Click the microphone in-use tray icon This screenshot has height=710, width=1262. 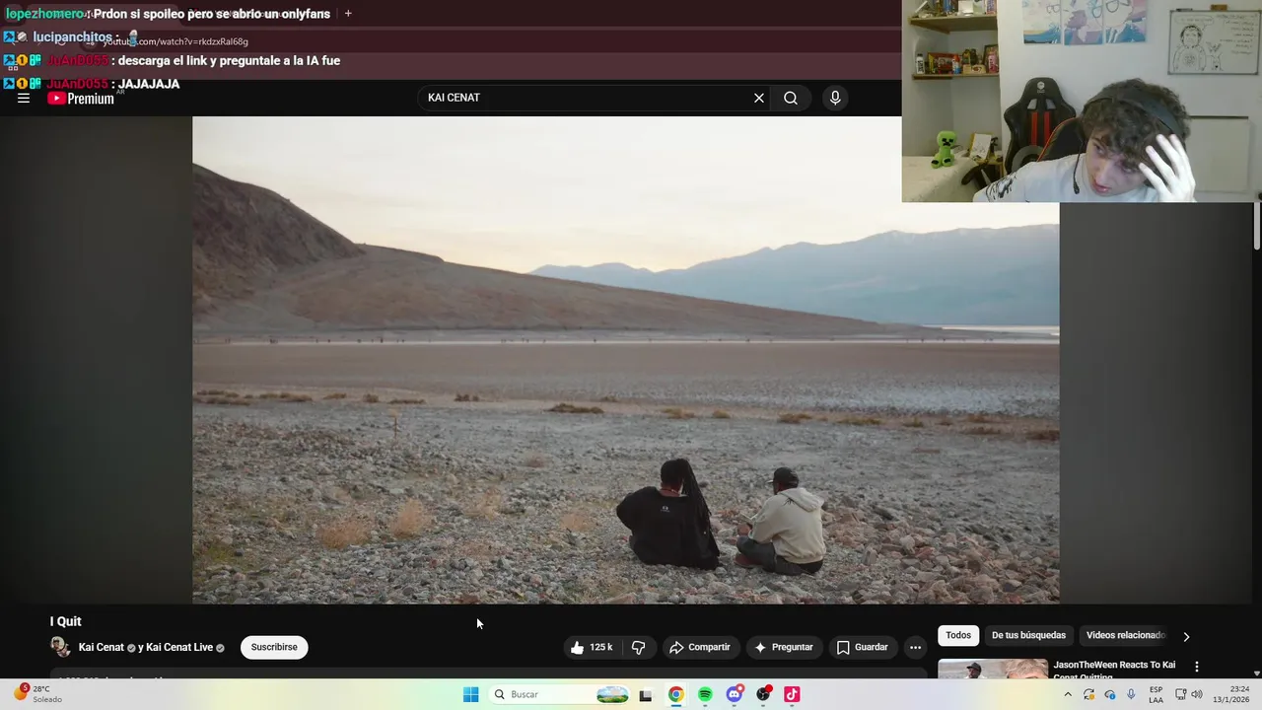1131,694
